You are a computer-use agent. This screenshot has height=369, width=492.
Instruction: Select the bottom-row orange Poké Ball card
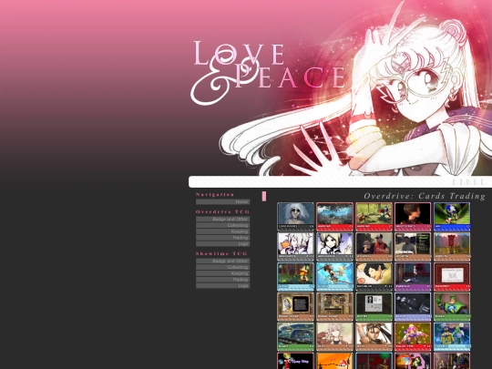(x=334, y=361)
